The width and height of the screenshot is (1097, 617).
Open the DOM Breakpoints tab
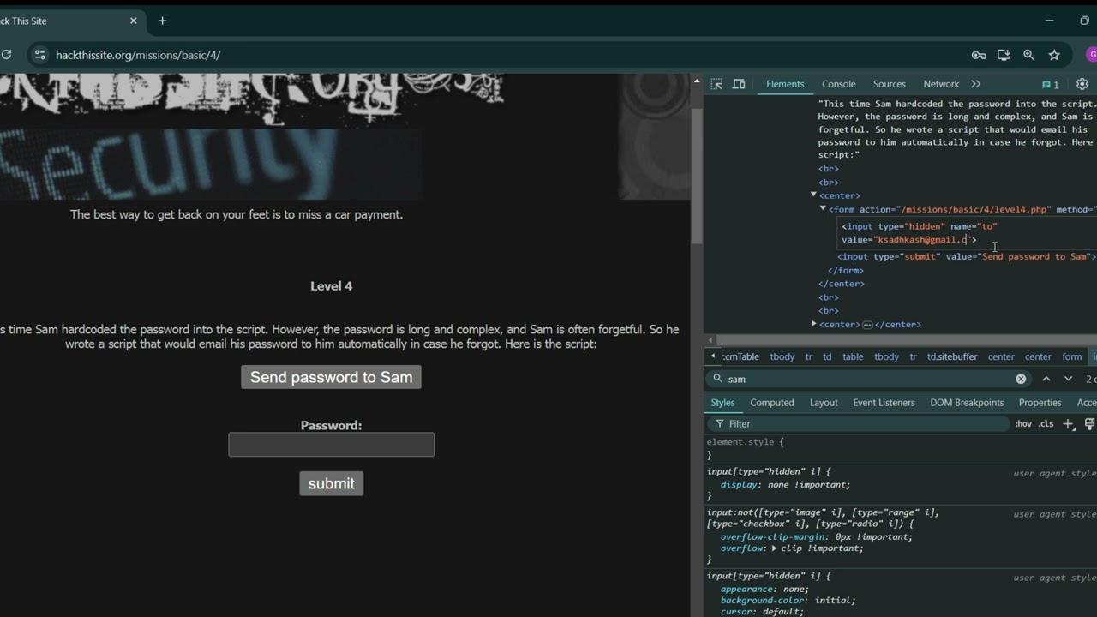coord(967,403)
